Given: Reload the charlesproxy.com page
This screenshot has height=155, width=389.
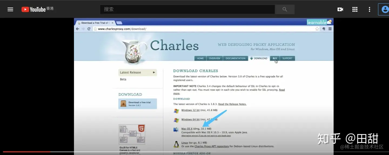Looking at the screenshot, I should 89,29.
